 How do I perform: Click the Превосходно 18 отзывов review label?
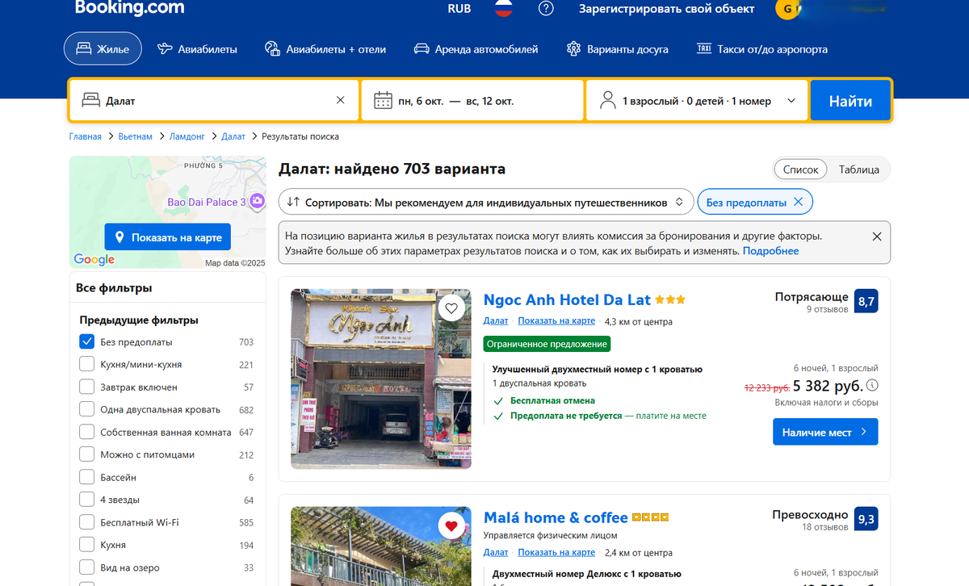810,521
